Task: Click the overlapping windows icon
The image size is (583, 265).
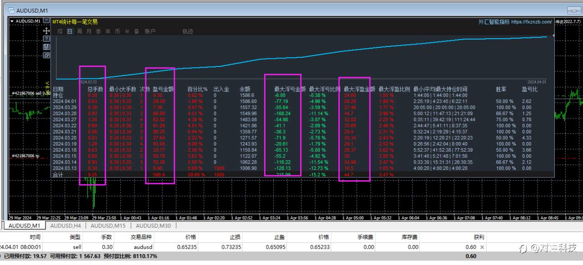Action: tap(46, 55)
